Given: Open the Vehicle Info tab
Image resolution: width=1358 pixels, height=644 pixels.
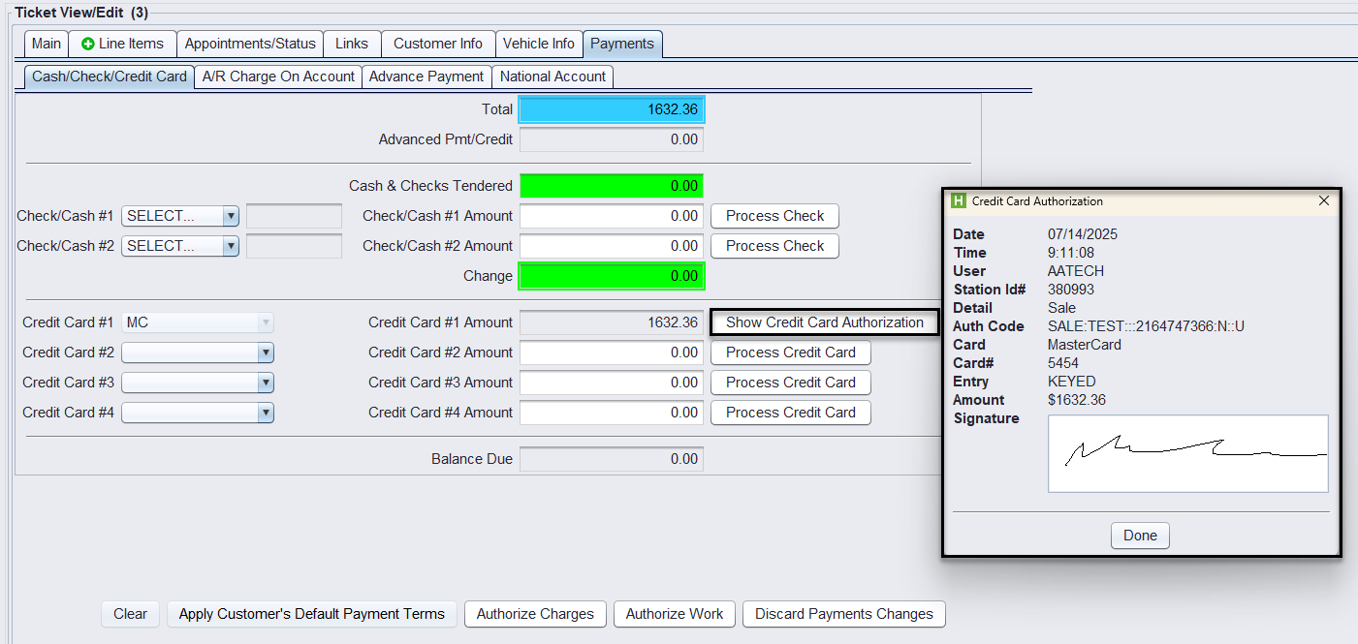Looking at the screenshot, I should (538, 44).
